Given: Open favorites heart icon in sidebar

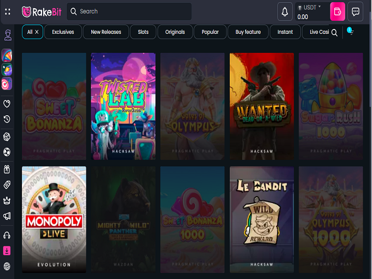Looking at the screenshot, I should click(x=7, y=104).
